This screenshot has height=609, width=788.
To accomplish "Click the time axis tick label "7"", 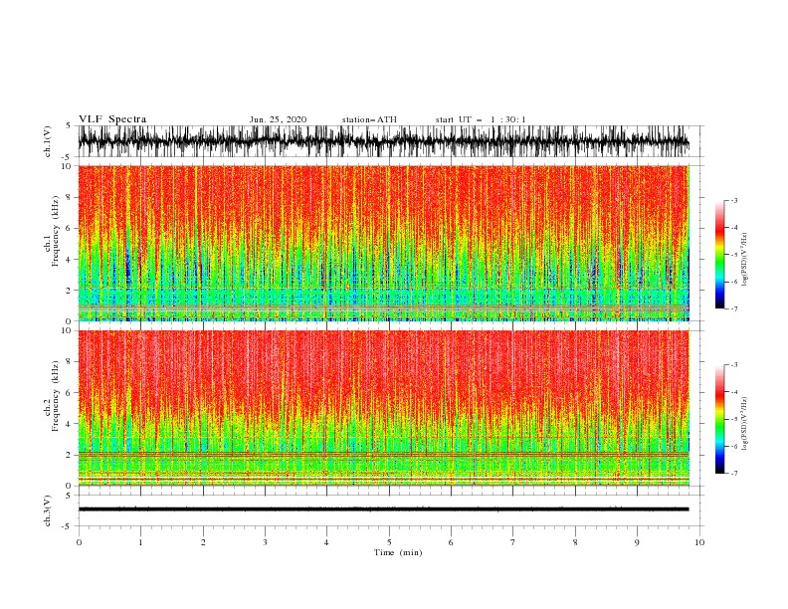I will coord(513,542).
